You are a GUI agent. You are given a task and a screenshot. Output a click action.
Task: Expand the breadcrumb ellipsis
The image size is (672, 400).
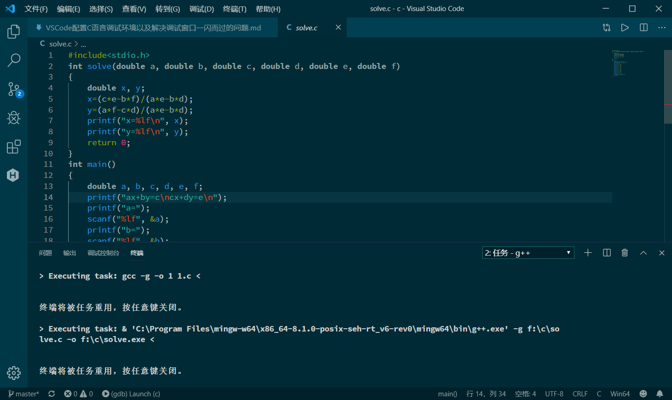click(83, 44)
